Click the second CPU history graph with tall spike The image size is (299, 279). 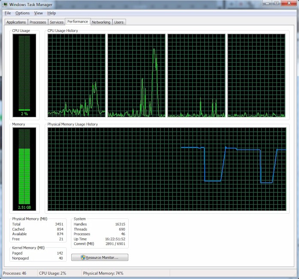136,76
